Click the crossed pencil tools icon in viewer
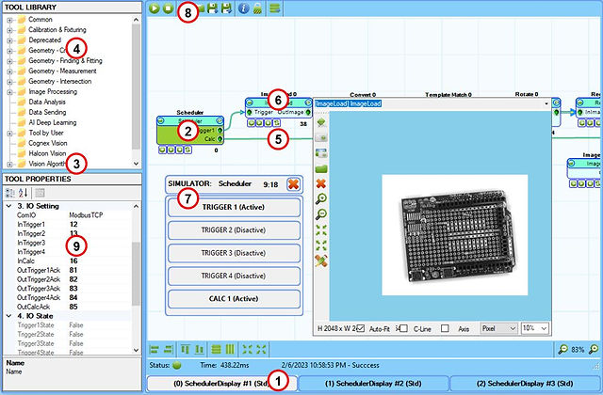Viewport: 603px width, 395px height. [x=321, y=261]
